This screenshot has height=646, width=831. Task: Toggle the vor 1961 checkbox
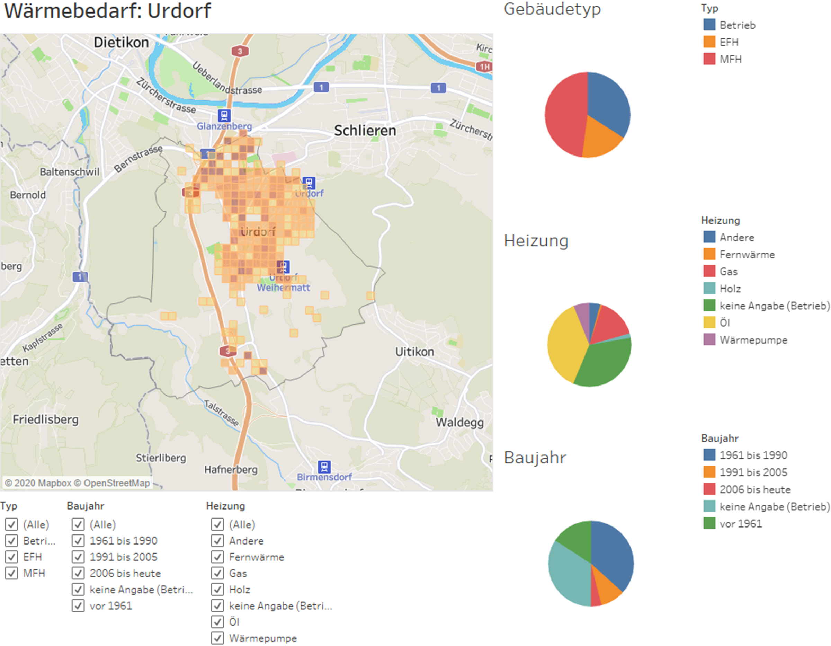78,606
